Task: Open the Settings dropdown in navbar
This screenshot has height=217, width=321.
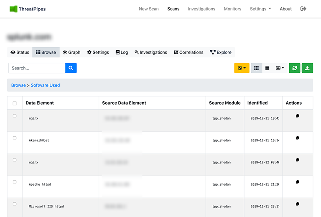Action: point(260,9)
